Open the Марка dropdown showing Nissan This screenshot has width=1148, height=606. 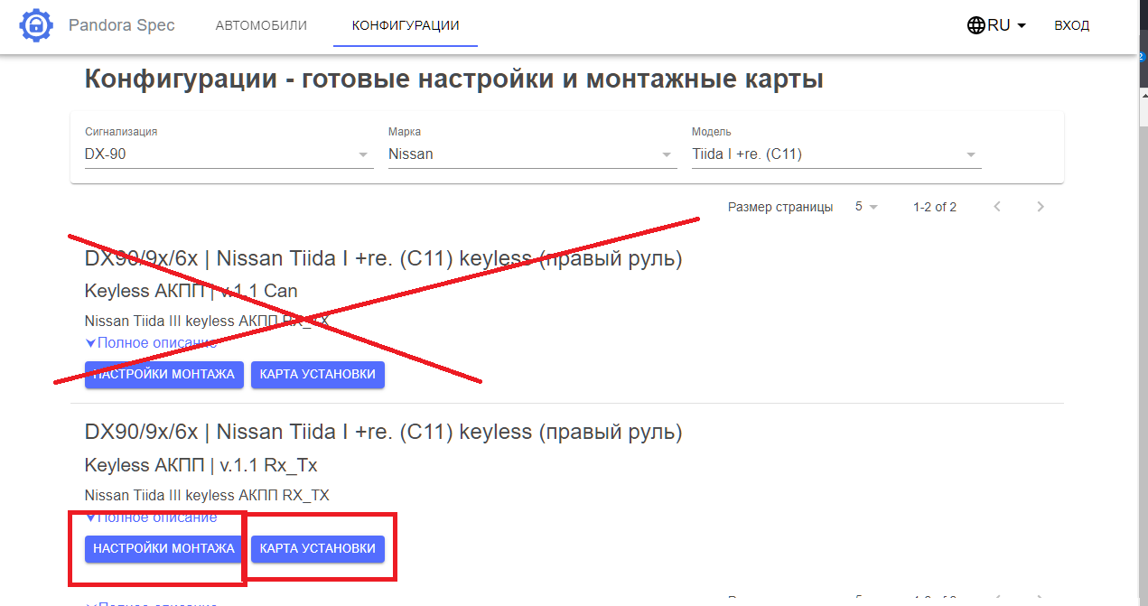point(532,154)
